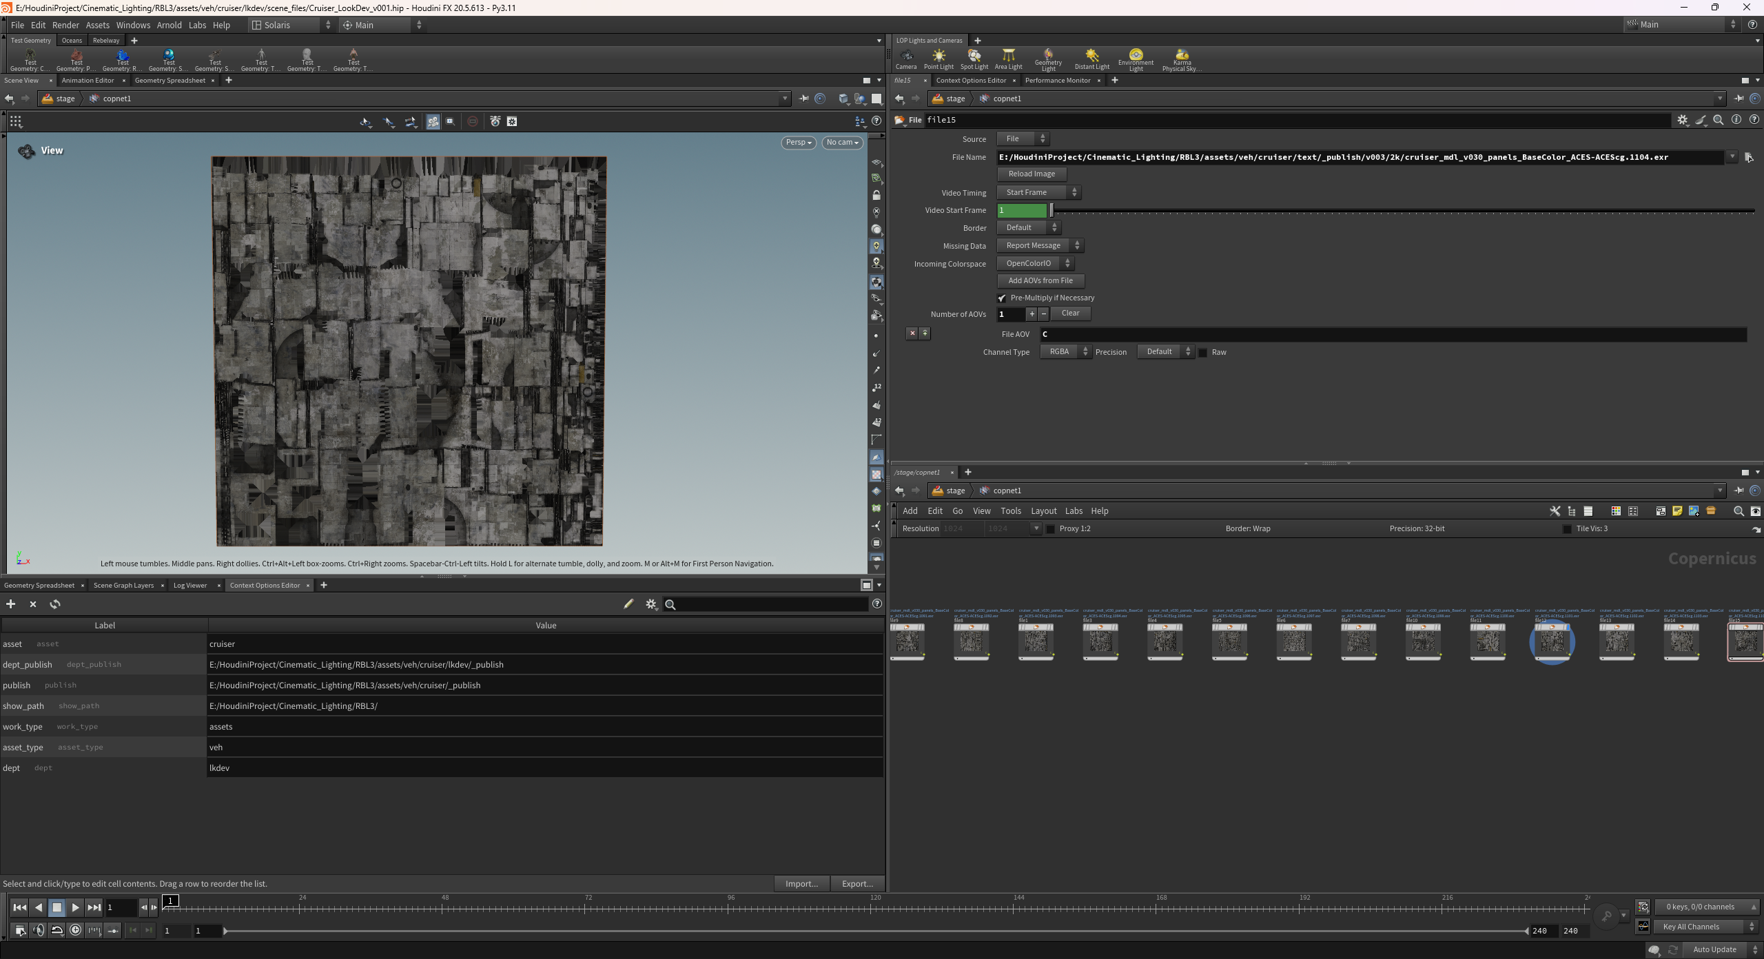
Task: Open Channel Type dropdown RGBA
Action: (x=1066, y=352)
